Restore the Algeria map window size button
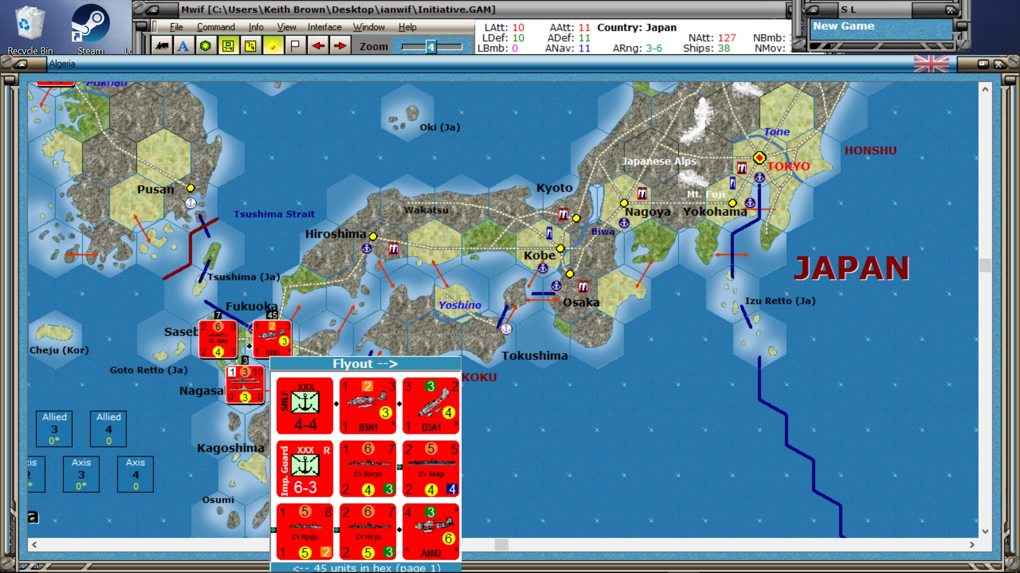Screen dimensions: 1020x573 [x=983, y=64]
